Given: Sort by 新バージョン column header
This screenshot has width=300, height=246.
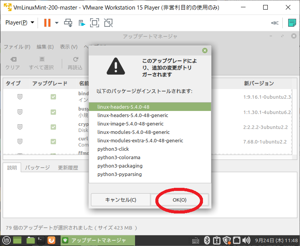Looking at the screenshot, I should (259, 83).
